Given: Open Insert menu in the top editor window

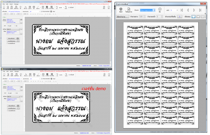Looking at the screenshot, I should point(11,4).
